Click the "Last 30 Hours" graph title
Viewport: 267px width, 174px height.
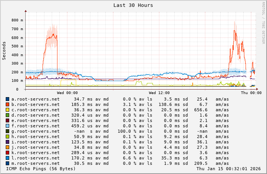point(133,5)
